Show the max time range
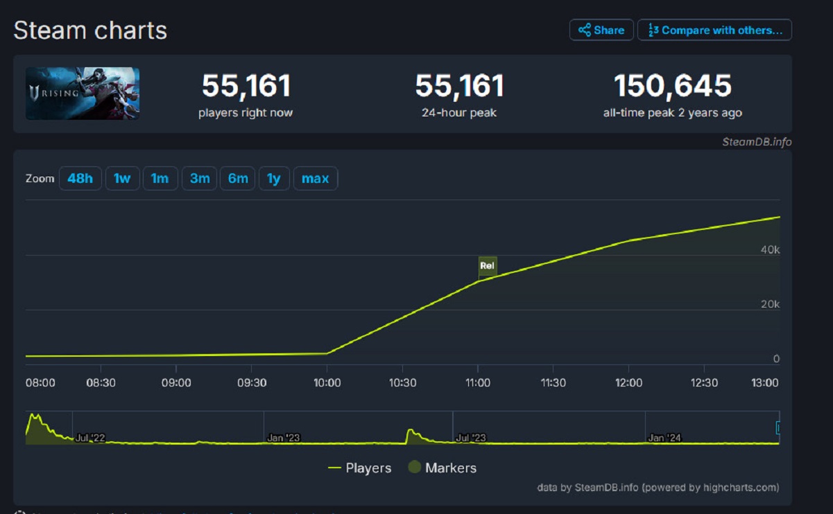 [316, 179]
